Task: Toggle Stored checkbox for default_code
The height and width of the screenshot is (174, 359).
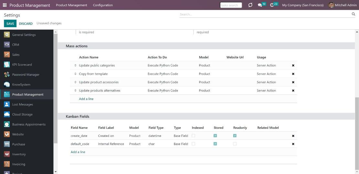Action: [215, 144]
